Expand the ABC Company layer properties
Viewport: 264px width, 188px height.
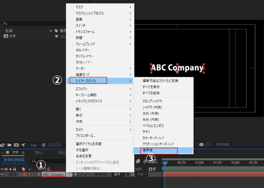coord(20,174)
